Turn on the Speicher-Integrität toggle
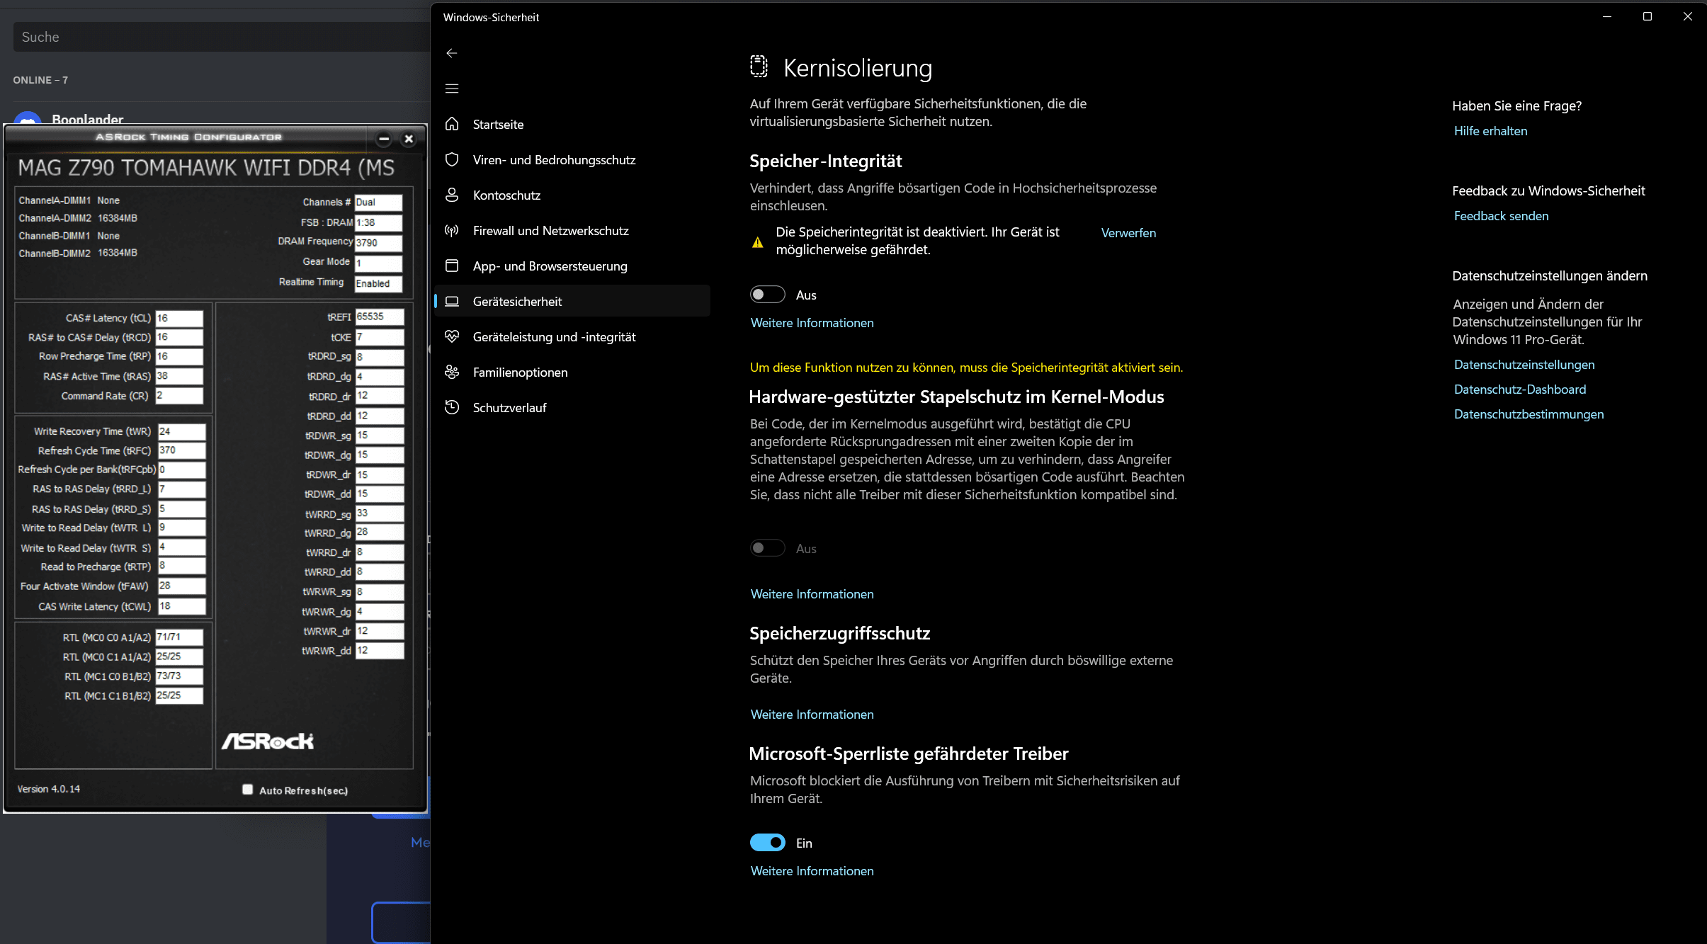The image size is (1707, 944). tap(768, 295)
